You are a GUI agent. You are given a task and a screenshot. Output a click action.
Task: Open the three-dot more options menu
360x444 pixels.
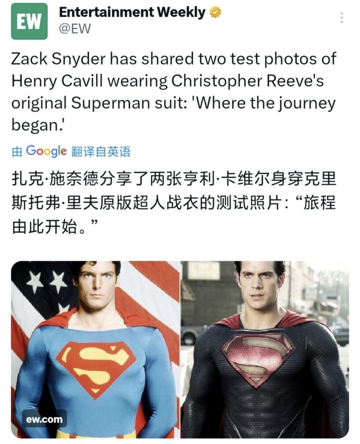pos(341,18)
